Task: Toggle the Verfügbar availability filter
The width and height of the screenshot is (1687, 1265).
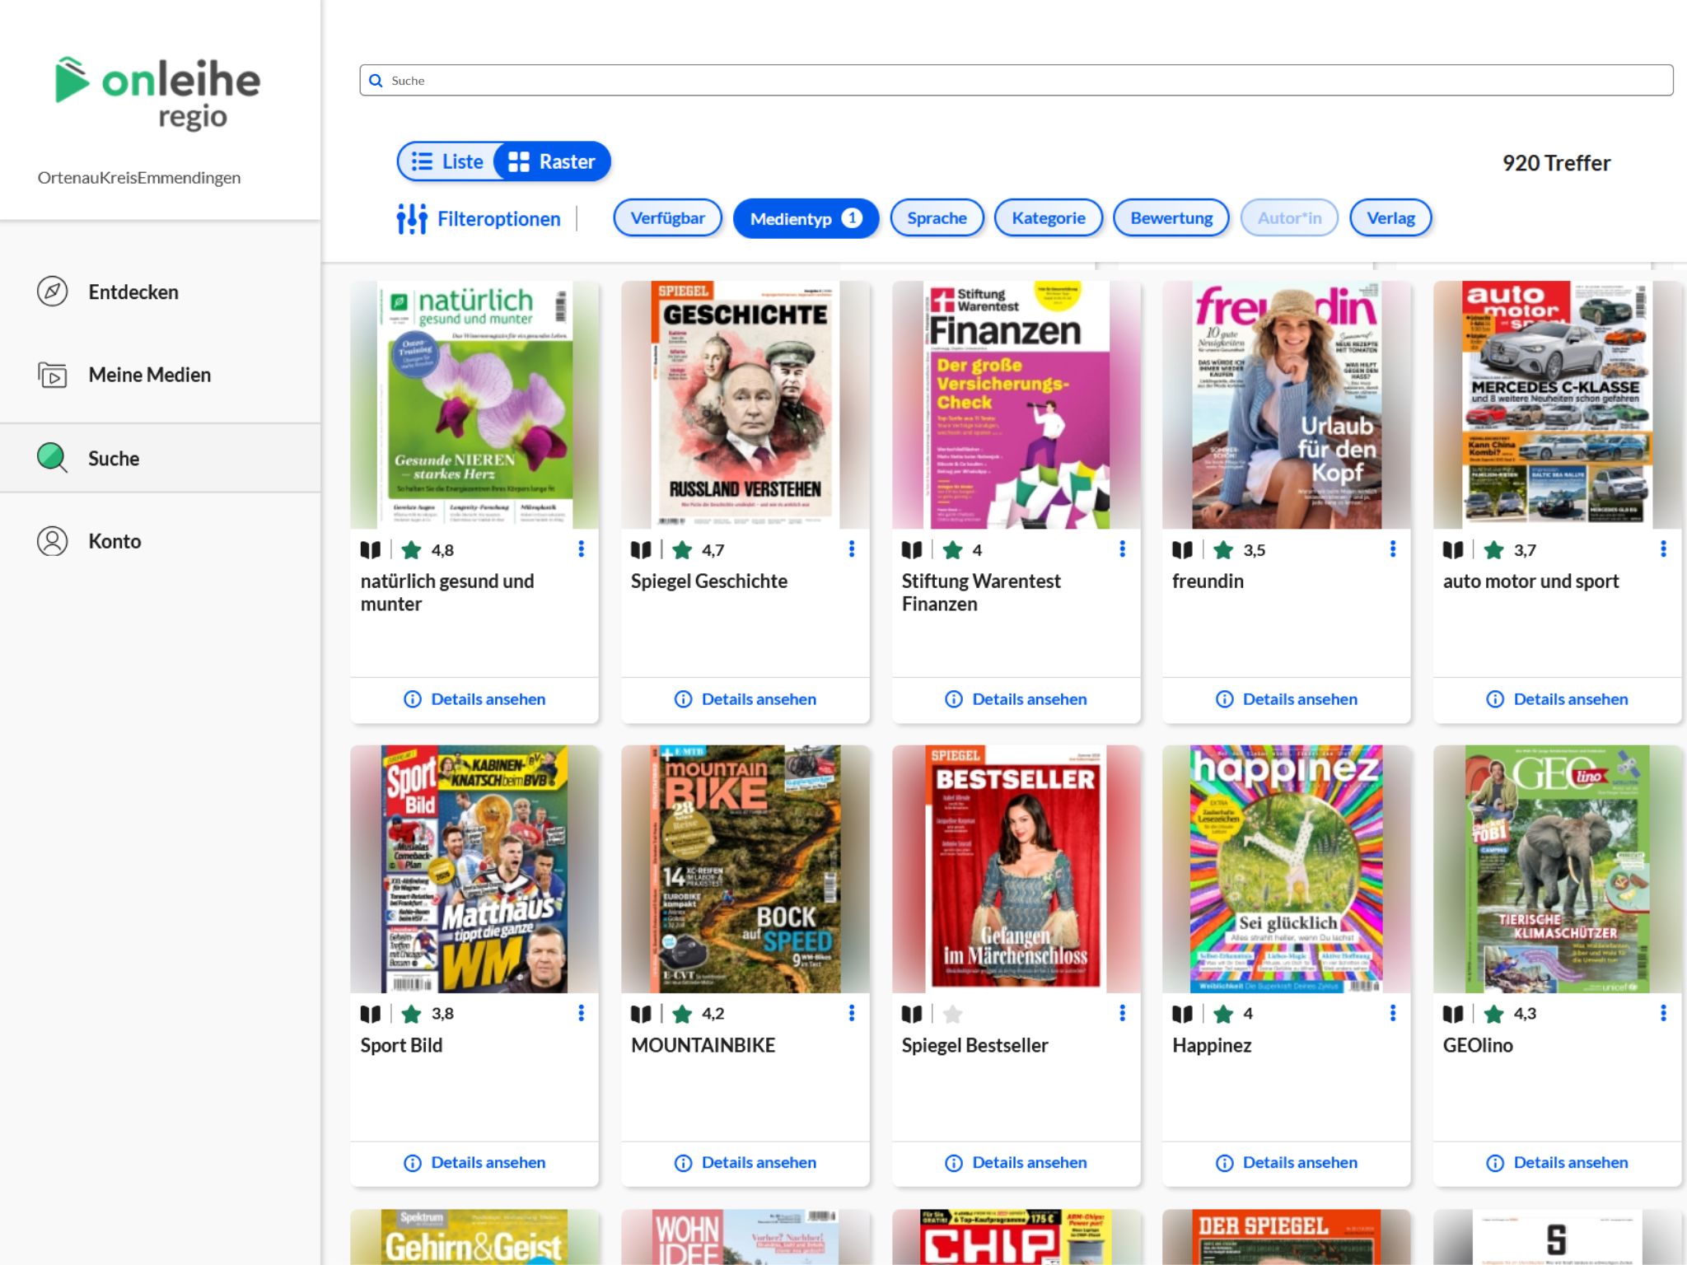Action: point(668,218)
